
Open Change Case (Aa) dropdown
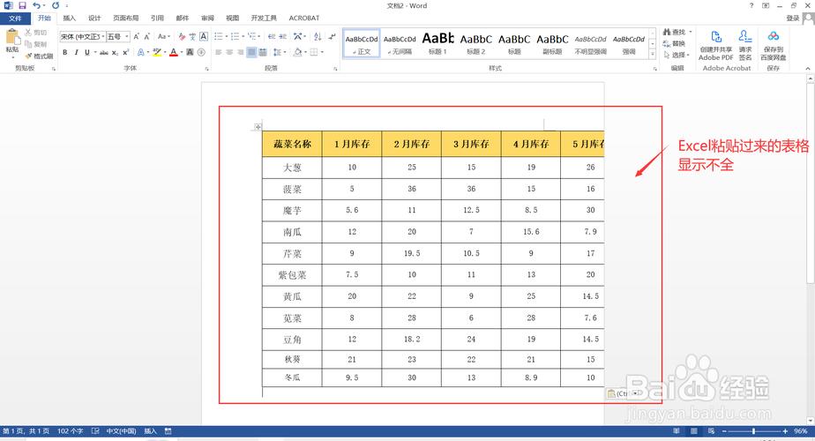[164, 36]
